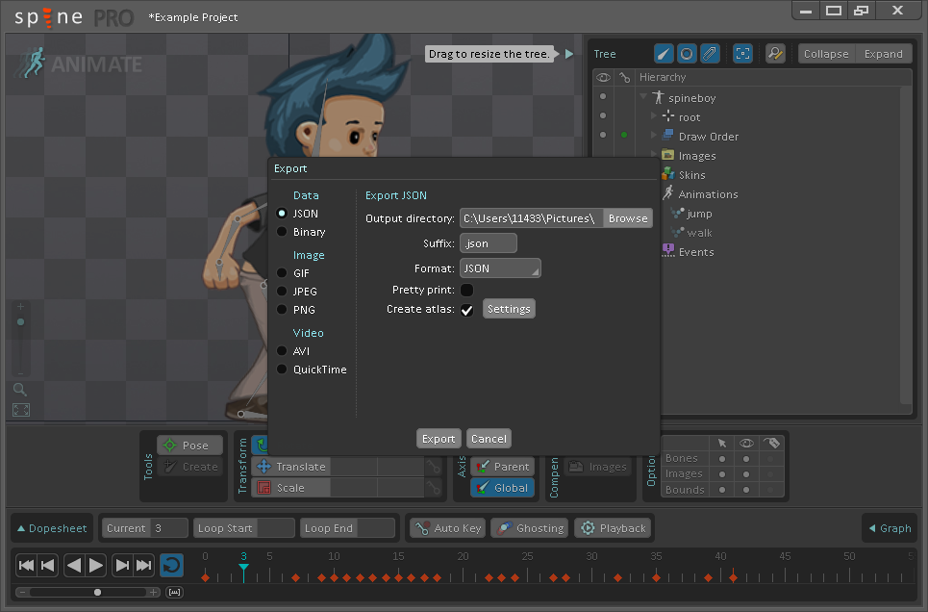928x612 pixels.
Task: Enable the Pretty print checkbox
Action: pyautogui.click(x=466, y=290)
